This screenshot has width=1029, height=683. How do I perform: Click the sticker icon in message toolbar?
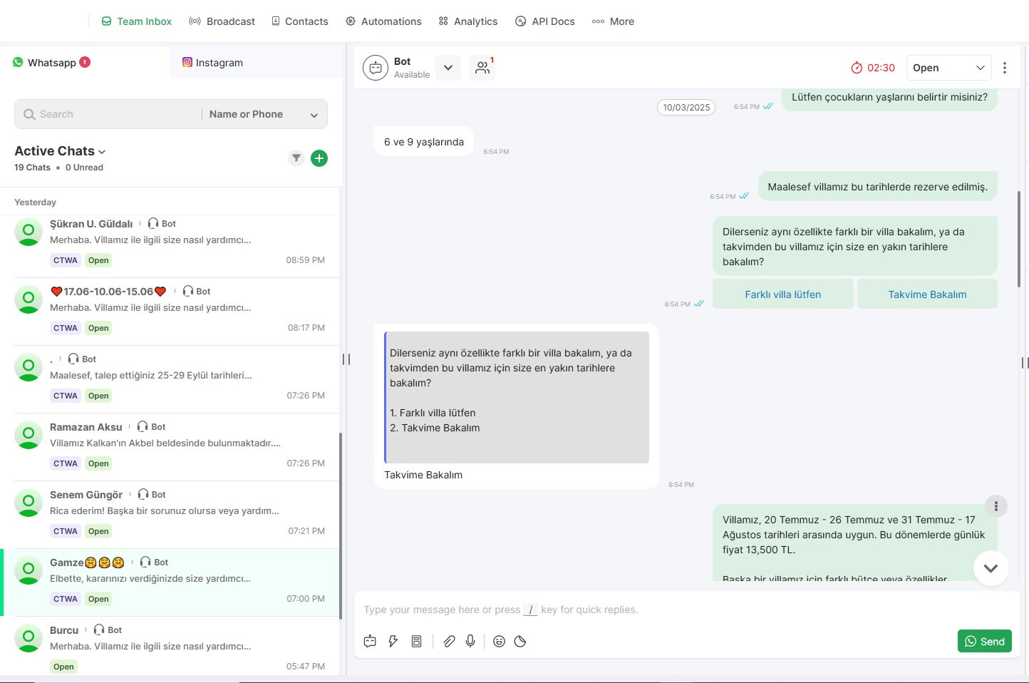[x=520, y=641]
